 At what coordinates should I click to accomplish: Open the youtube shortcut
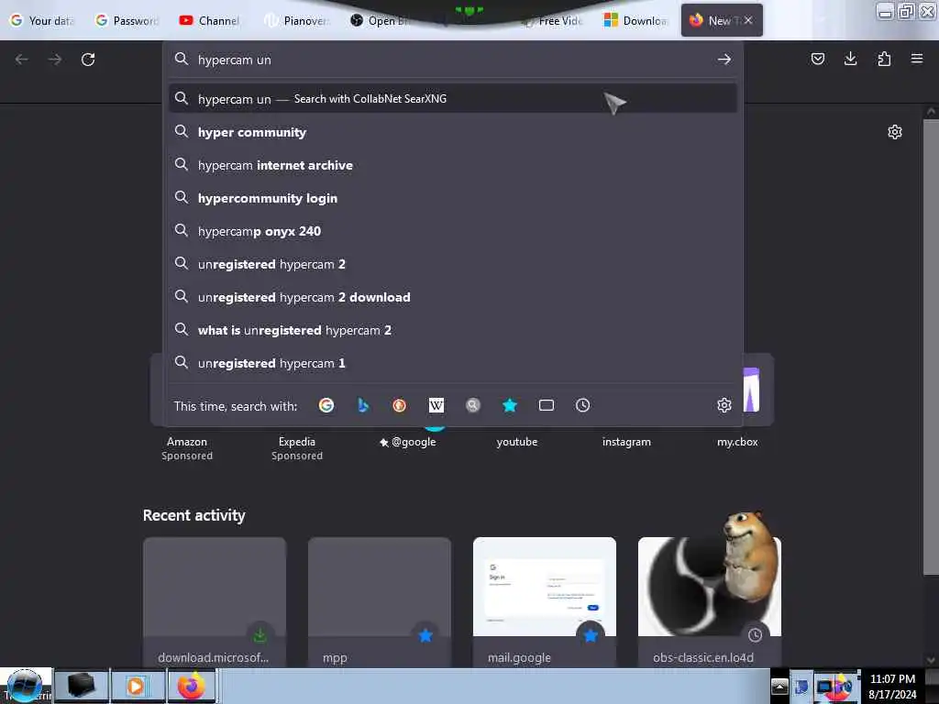517,442
